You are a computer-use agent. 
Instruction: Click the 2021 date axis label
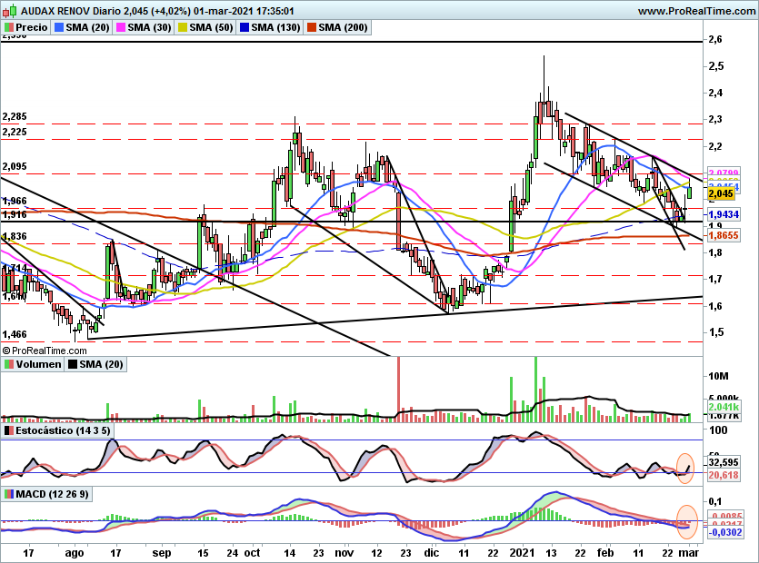tap(522, 552)
